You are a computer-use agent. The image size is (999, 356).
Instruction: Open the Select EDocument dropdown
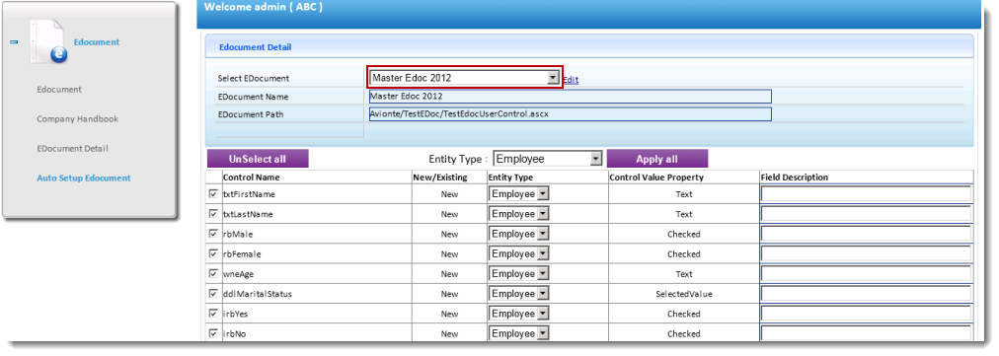[465, 78]
